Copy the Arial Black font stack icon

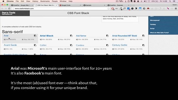pos(71,36)
